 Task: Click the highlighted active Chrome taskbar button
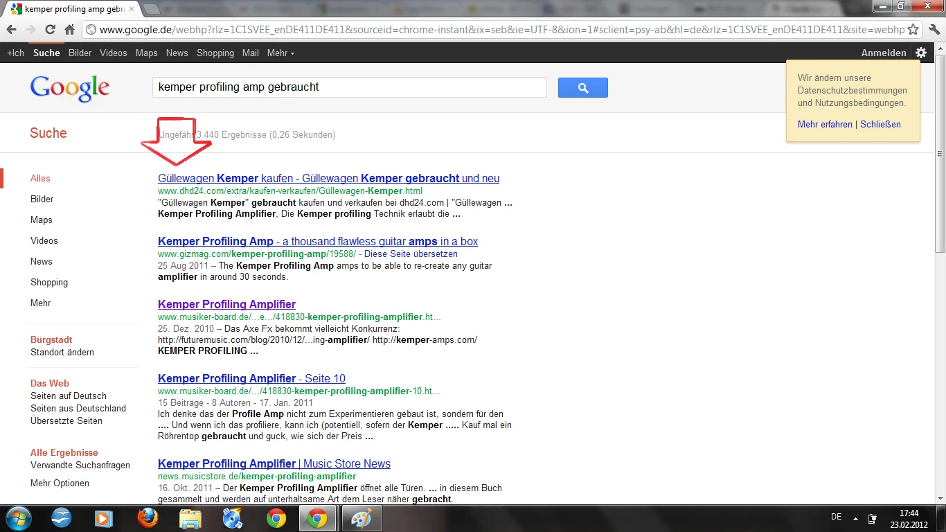coord(318,518)
